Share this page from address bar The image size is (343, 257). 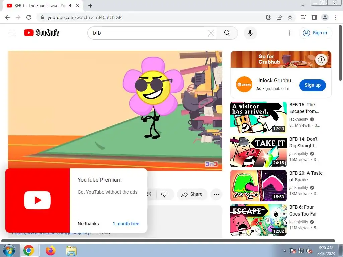pos(279,17)
